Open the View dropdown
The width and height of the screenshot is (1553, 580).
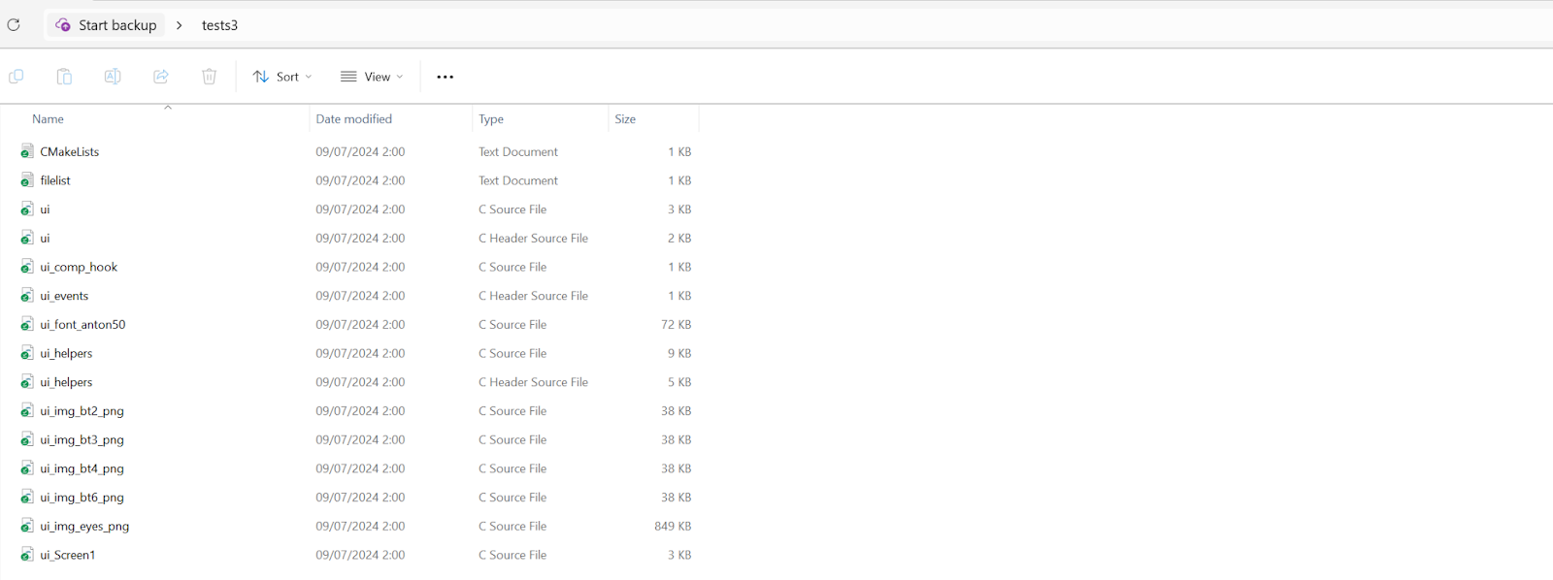point(372,77)
